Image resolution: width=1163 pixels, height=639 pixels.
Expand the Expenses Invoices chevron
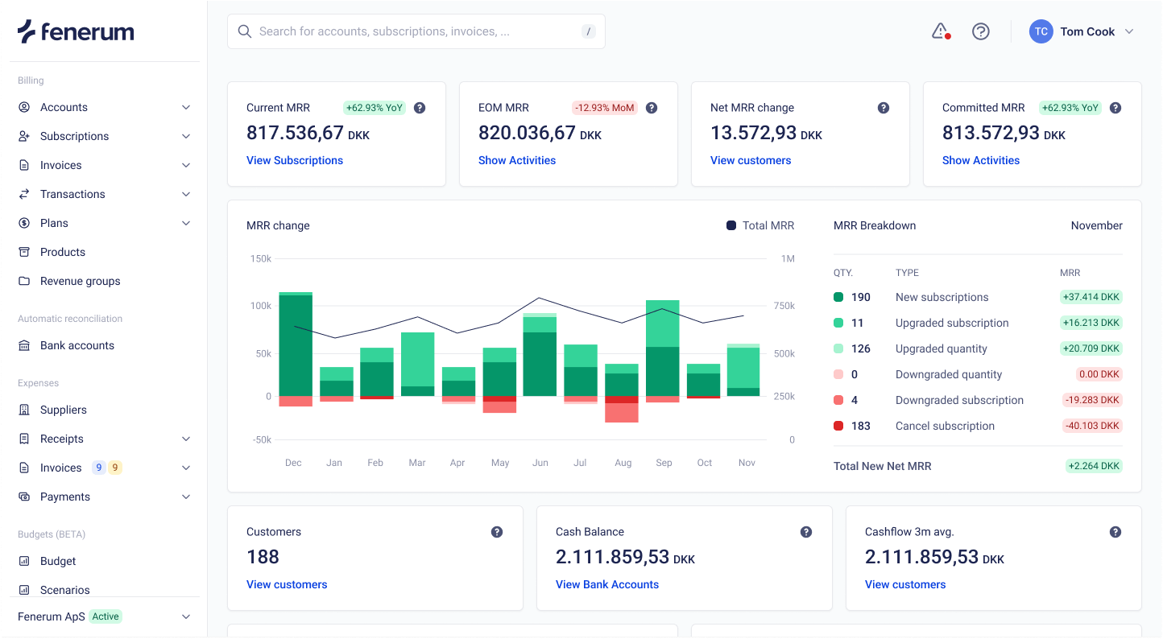click(186, 468)
